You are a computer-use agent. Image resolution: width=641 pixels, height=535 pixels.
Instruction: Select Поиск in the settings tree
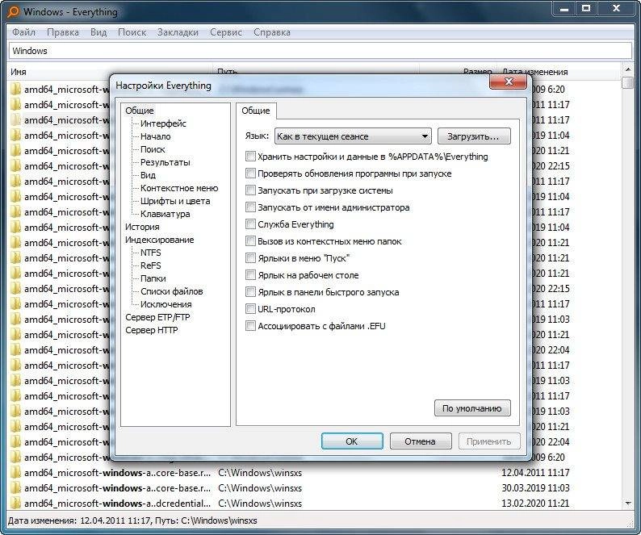(153, 149)
